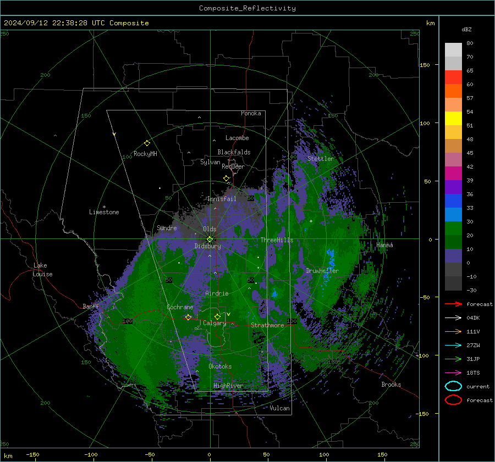Click the Banff city label
This screenshot has height=462, width=495.
(x=91, y=306)
